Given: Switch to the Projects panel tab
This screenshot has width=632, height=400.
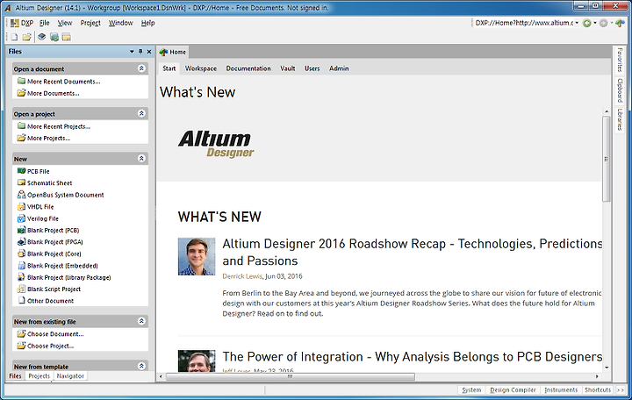Looking at the screenshot, I should pyautogui.click(x=39, y=375).
